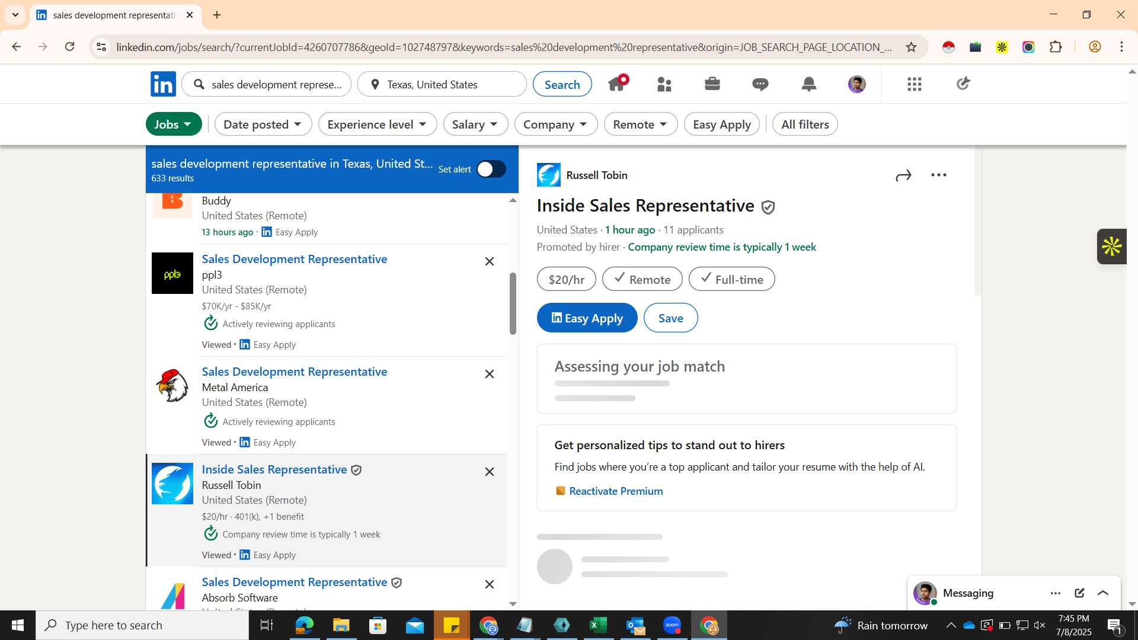Click the yellow asterisk side widget

click(1111, 247)
